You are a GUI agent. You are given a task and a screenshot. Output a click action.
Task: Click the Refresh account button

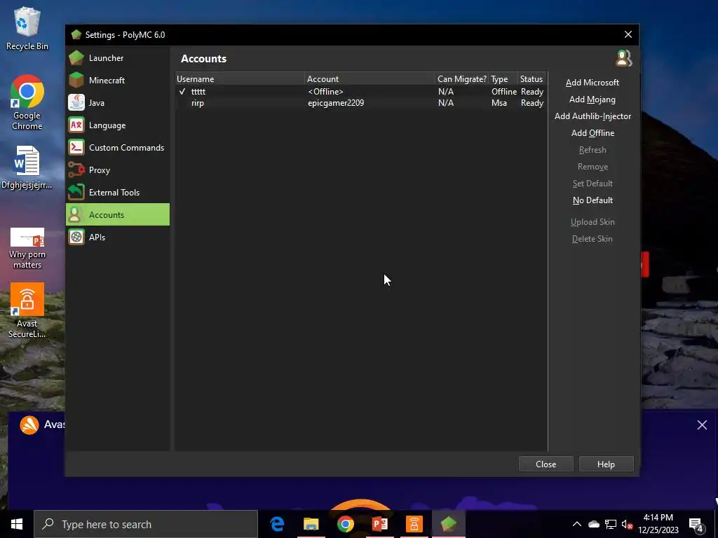click(592, 150)
